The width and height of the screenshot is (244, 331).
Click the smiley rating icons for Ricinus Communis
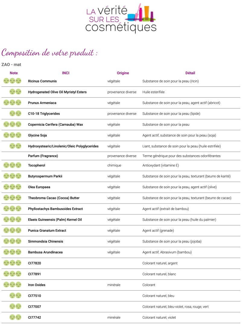pyautogui.click(x=12, y=81)
